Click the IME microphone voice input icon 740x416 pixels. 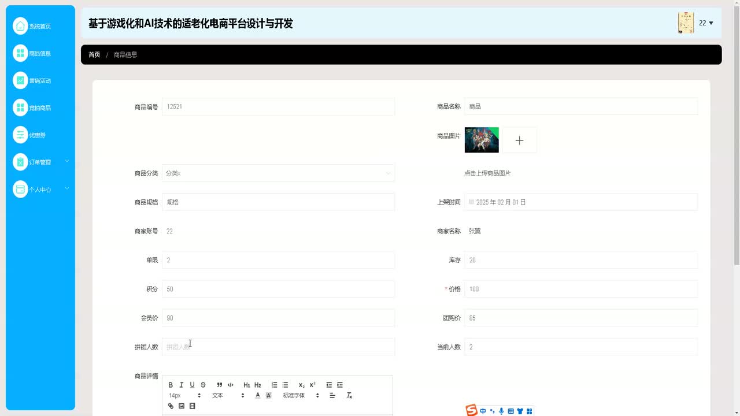501,411
